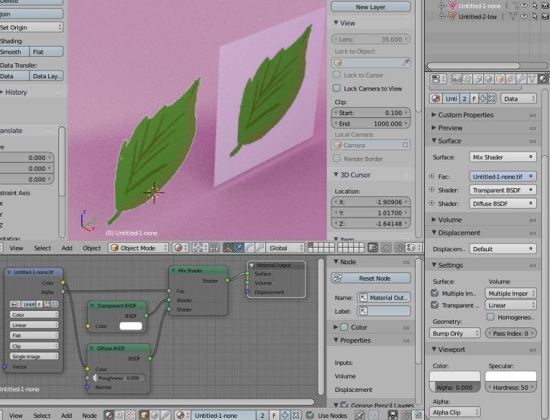Open the Surface shader dropdown showing Mix Shader
550x420 pixels.
click(x=502, y=156)
